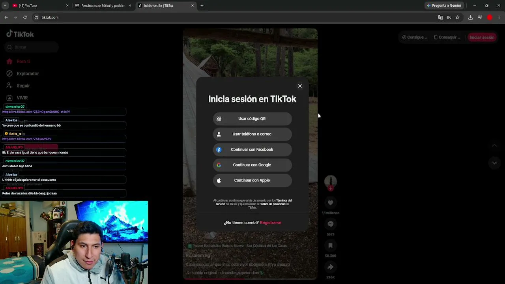Open the video creator's avatar
Viewport: 505px width, 284px height.
331,181
